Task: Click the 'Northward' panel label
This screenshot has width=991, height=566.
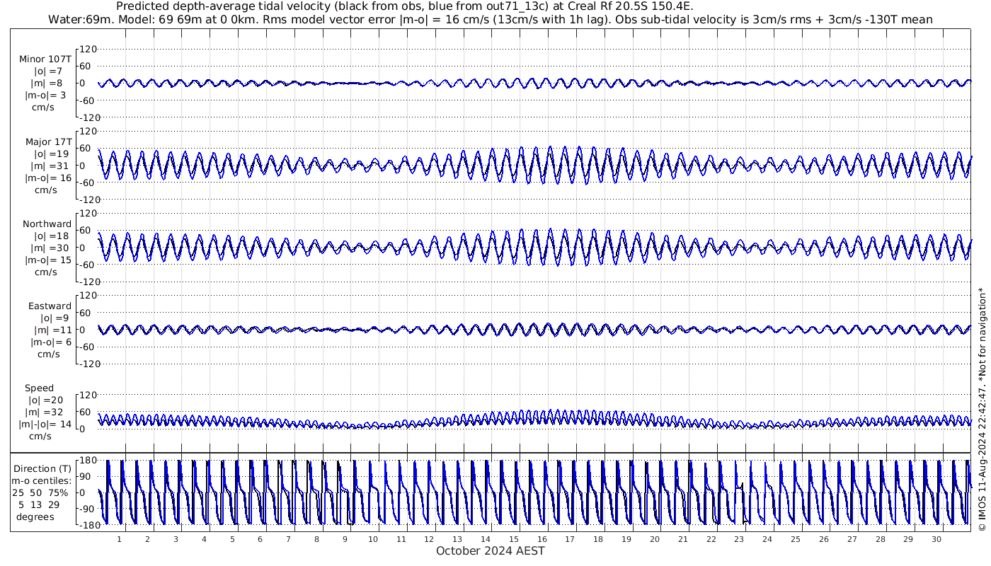Action: pyautogui.click(x=47, y=224)
